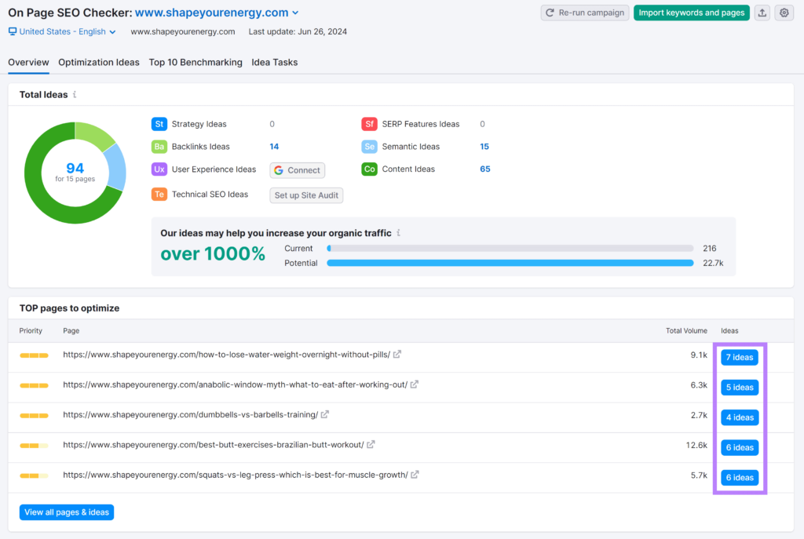
Task: Click the Ideas column header
Action: 729,331
